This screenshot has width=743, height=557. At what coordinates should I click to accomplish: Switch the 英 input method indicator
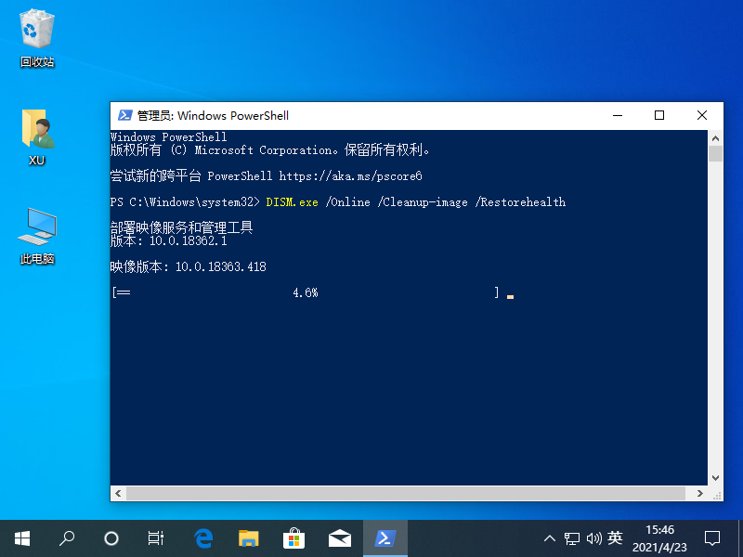617,538
